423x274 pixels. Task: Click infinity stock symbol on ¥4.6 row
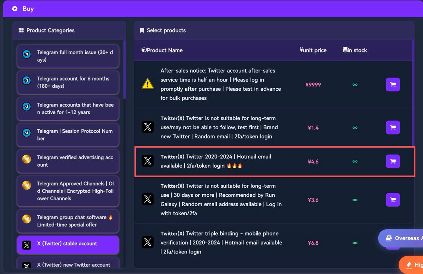click(355, 161)
